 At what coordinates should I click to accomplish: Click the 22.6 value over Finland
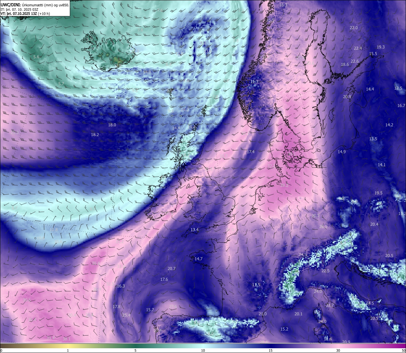[355, 61]
